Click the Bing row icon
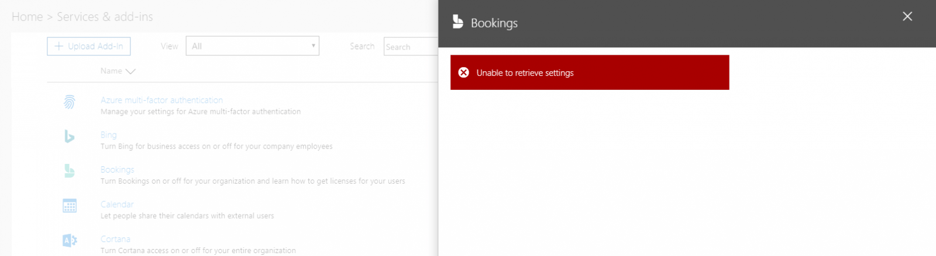 [69, 136]
